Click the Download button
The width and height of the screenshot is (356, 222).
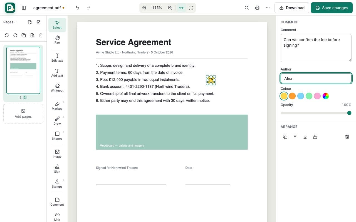click(x=292, y=8)
